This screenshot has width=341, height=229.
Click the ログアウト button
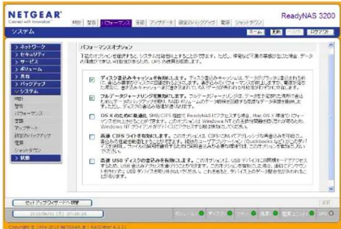pos(320,32)
